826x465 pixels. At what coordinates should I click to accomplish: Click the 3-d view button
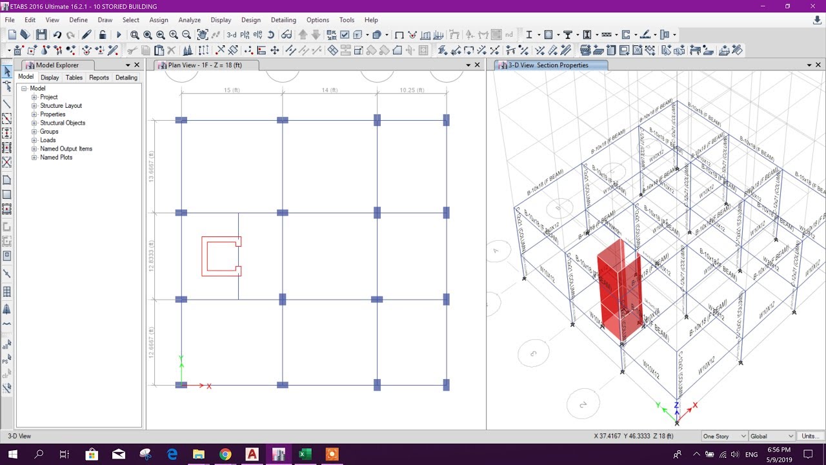(x=231, y=34)
